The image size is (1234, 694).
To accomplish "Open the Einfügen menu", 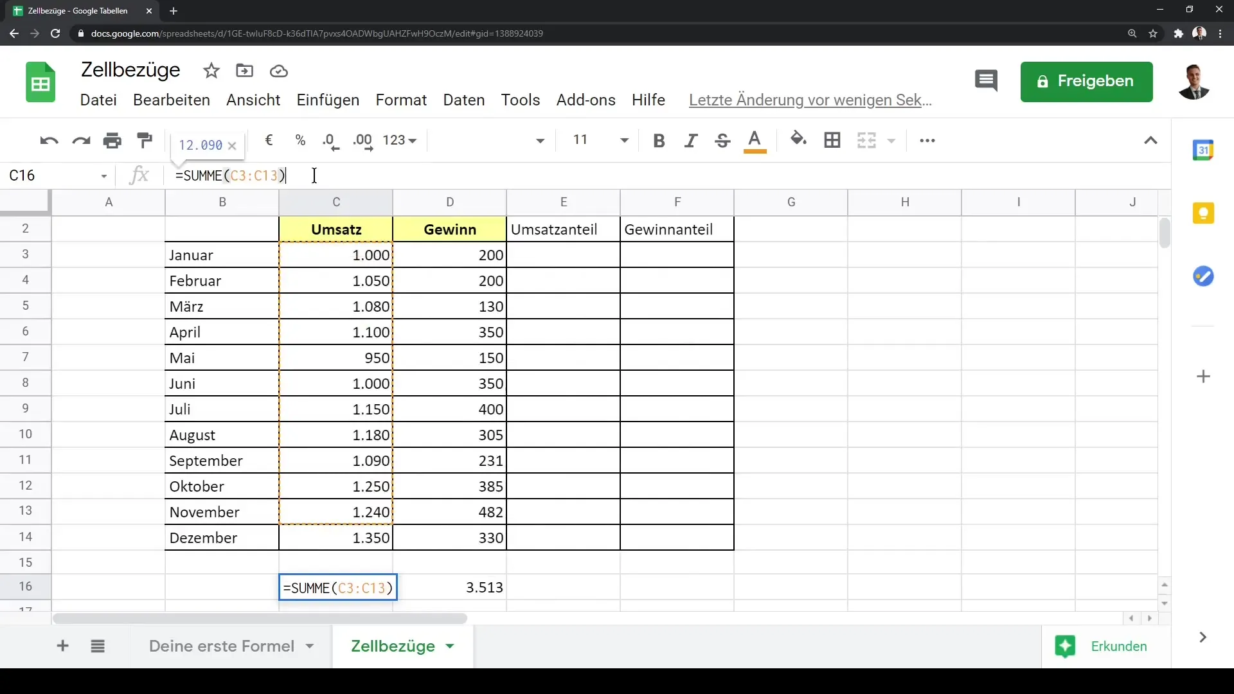I will [328, 100].
